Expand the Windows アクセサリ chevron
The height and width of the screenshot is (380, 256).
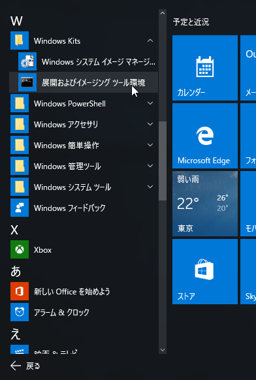(150, 124)
